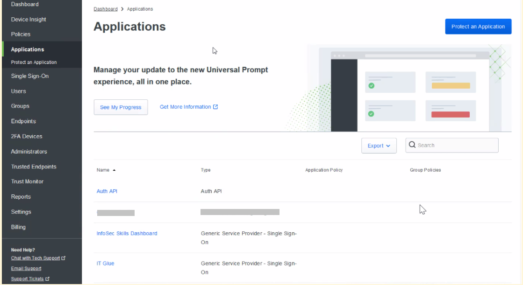Open the Export dropdown
This screenshot has height=285, width=523.
379,146
